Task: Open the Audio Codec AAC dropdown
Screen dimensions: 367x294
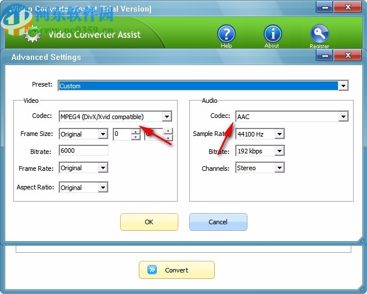Action: click(343, 116)
